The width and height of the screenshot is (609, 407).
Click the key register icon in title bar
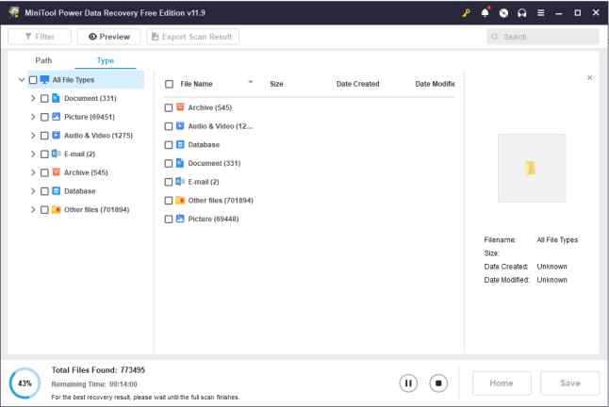click(466, 13)
